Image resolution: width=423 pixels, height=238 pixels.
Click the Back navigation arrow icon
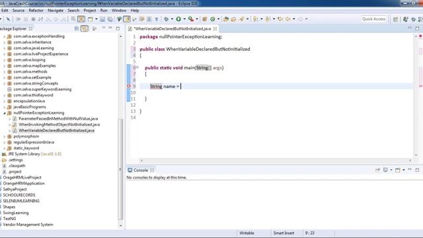click(288, 19)
